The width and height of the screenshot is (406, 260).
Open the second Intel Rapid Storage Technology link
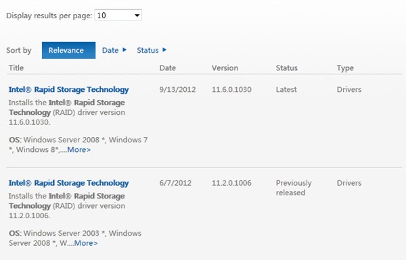tap(68, 183)
